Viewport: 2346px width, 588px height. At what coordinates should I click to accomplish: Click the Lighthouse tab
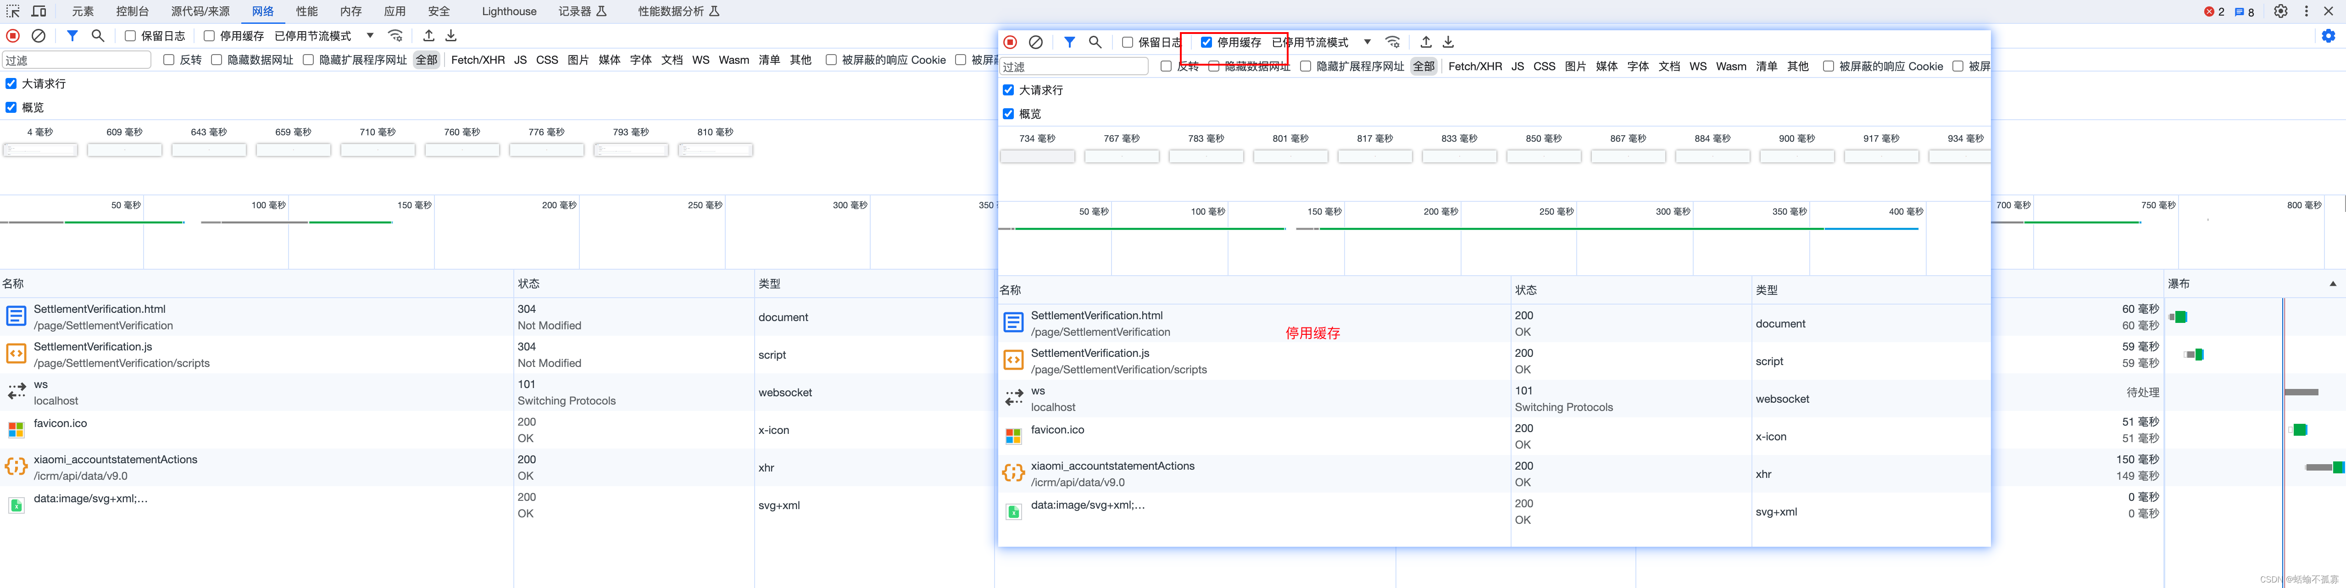(508, 11)
